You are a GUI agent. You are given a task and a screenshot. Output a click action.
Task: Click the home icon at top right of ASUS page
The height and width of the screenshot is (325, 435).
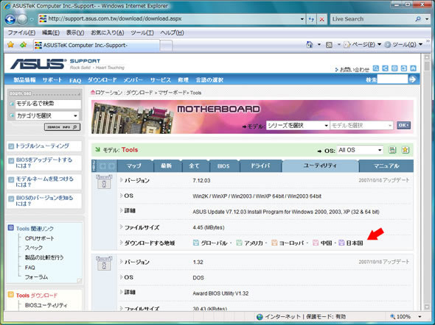(x=413, y=68)
